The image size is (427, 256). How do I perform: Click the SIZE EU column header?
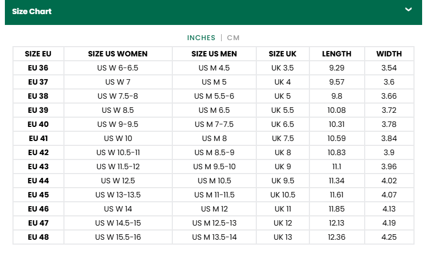click(38, 54)
